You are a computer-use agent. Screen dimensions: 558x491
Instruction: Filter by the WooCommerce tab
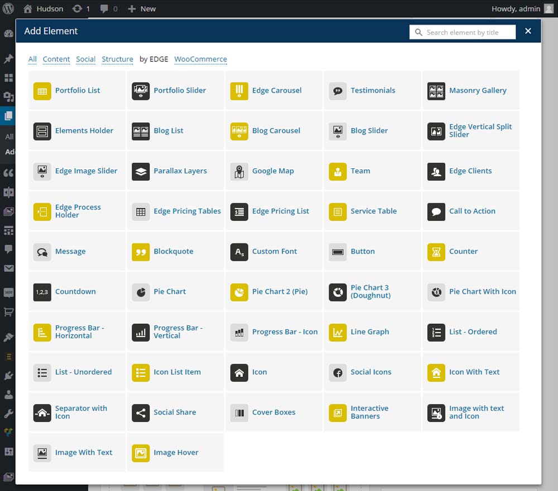[200, 59]
